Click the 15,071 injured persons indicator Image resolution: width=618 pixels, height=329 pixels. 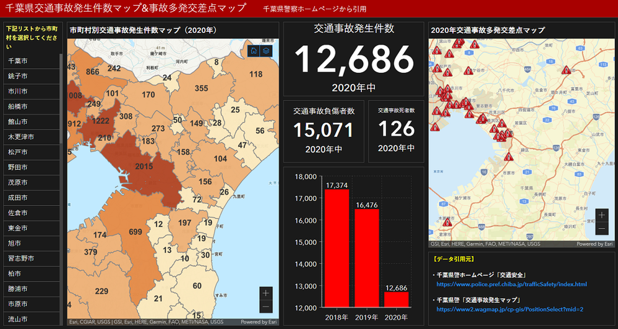click(324, 131)
